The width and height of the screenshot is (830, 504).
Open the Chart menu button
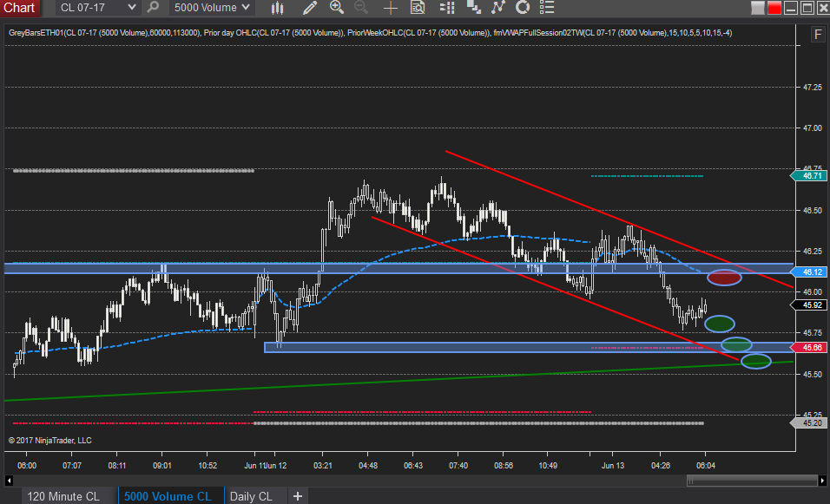click(19, 8)
